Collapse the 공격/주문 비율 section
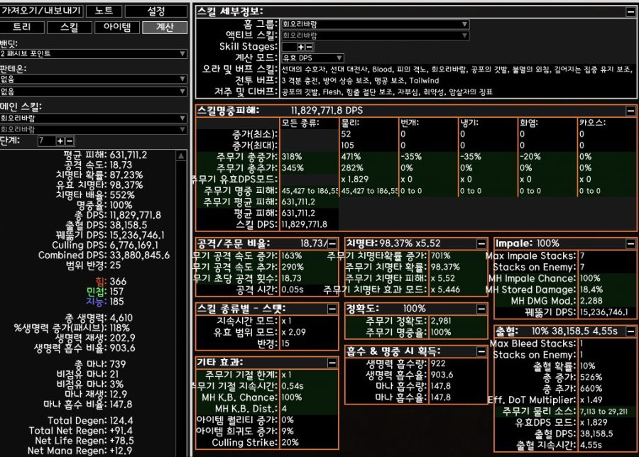This screenshot has width=639, height=457. [332, 243]
